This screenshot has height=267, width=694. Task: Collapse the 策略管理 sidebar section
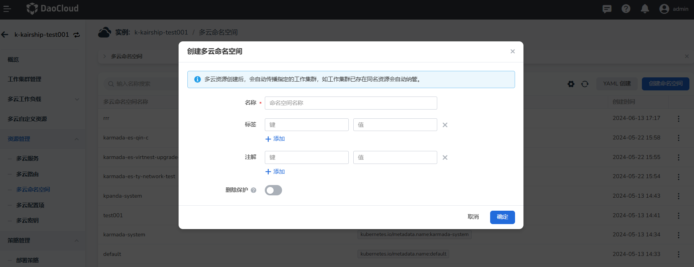pos(77,241)
